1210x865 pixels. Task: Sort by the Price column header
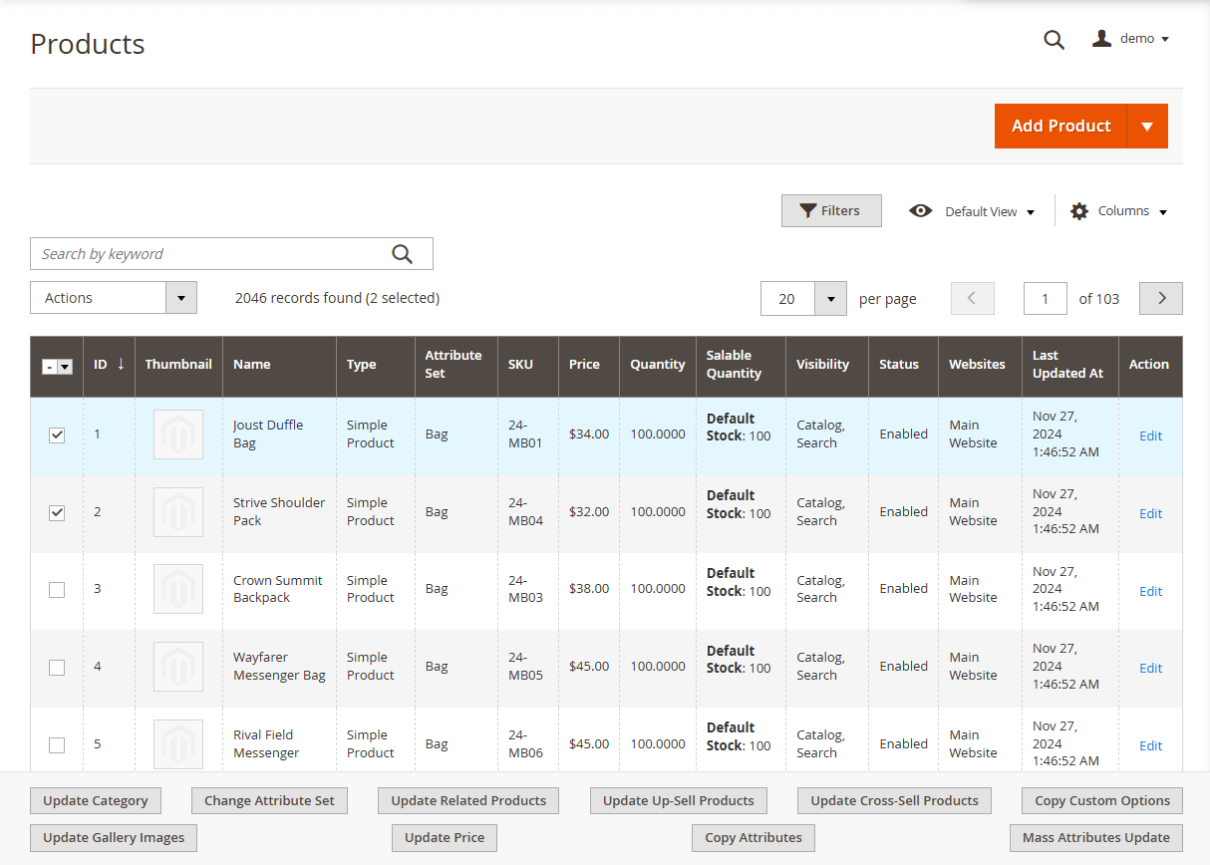pyautogui.click(x=584, y=365)
